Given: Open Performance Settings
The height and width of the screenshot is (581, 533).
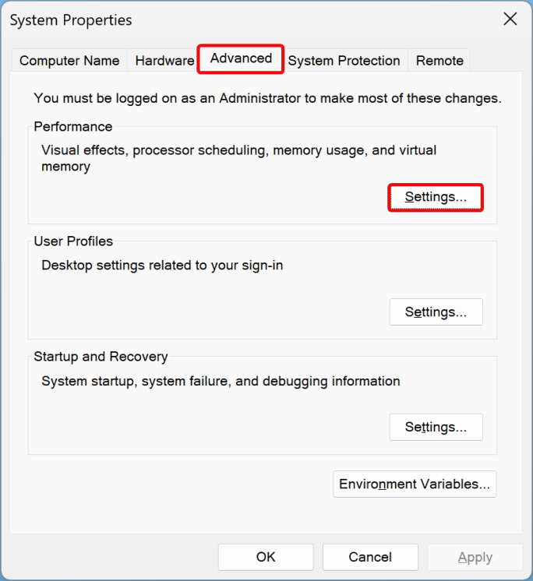Looking at the screenshot, I should [x=436, y=197].
